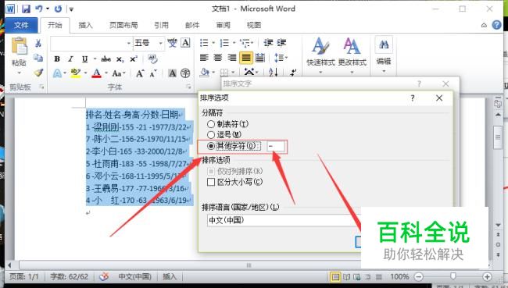
Task: Open the line spacing dropdown
Action: pyautogui.click(x=281, y=58)
